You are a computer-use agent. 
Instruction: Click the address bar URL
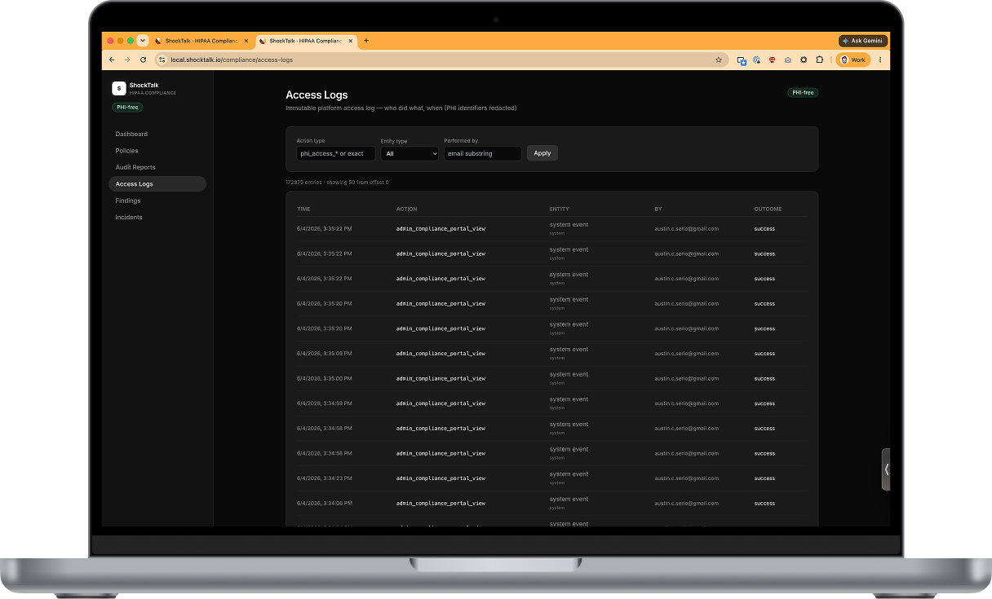click(x=232, y=59)
